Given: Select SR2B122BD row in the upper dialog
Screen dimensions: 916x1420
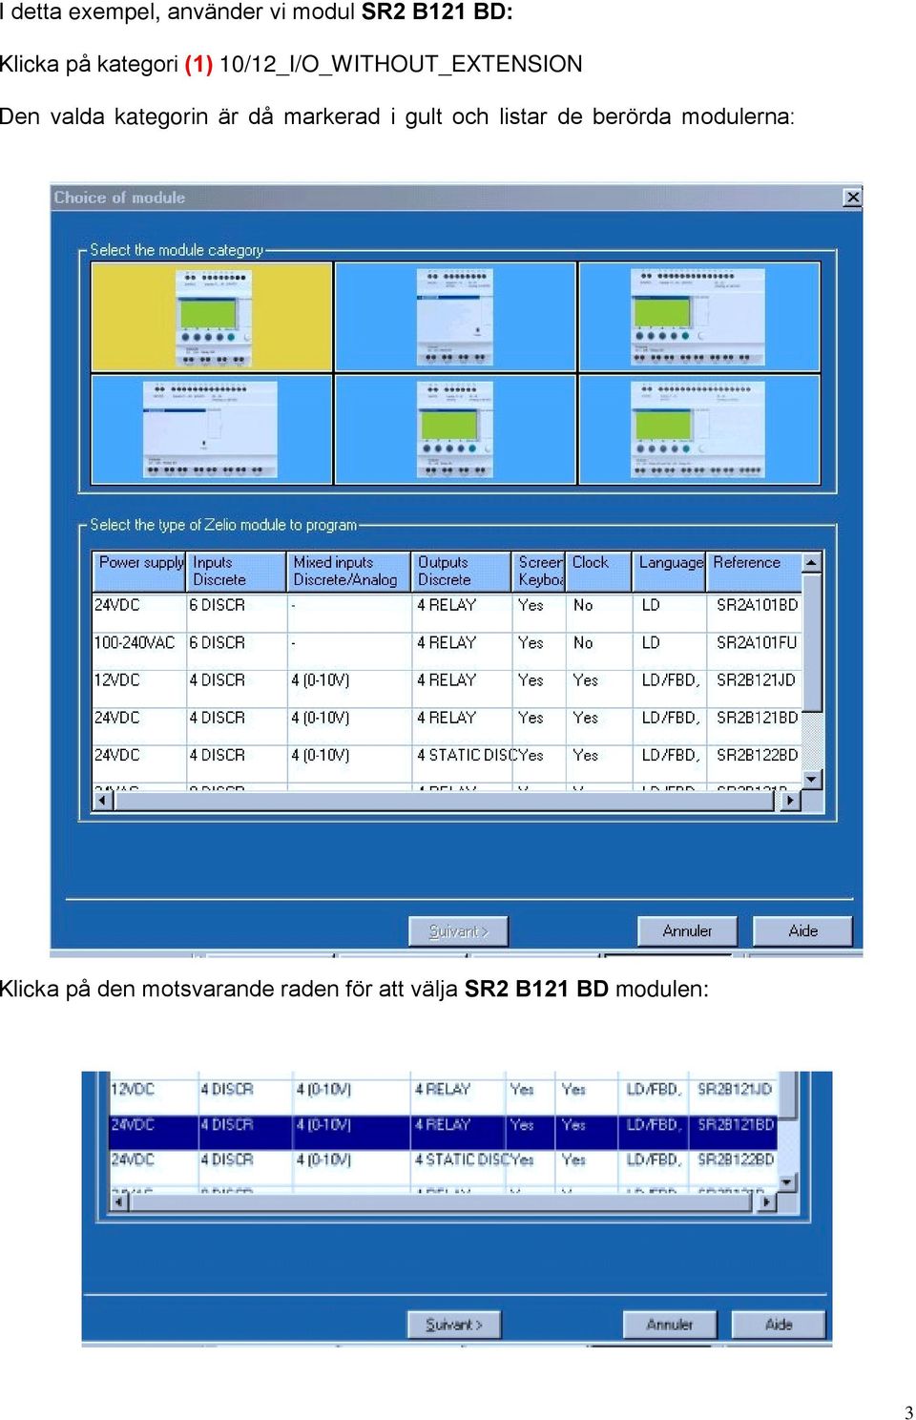Looking at the screenshot, I should point(447,755).
